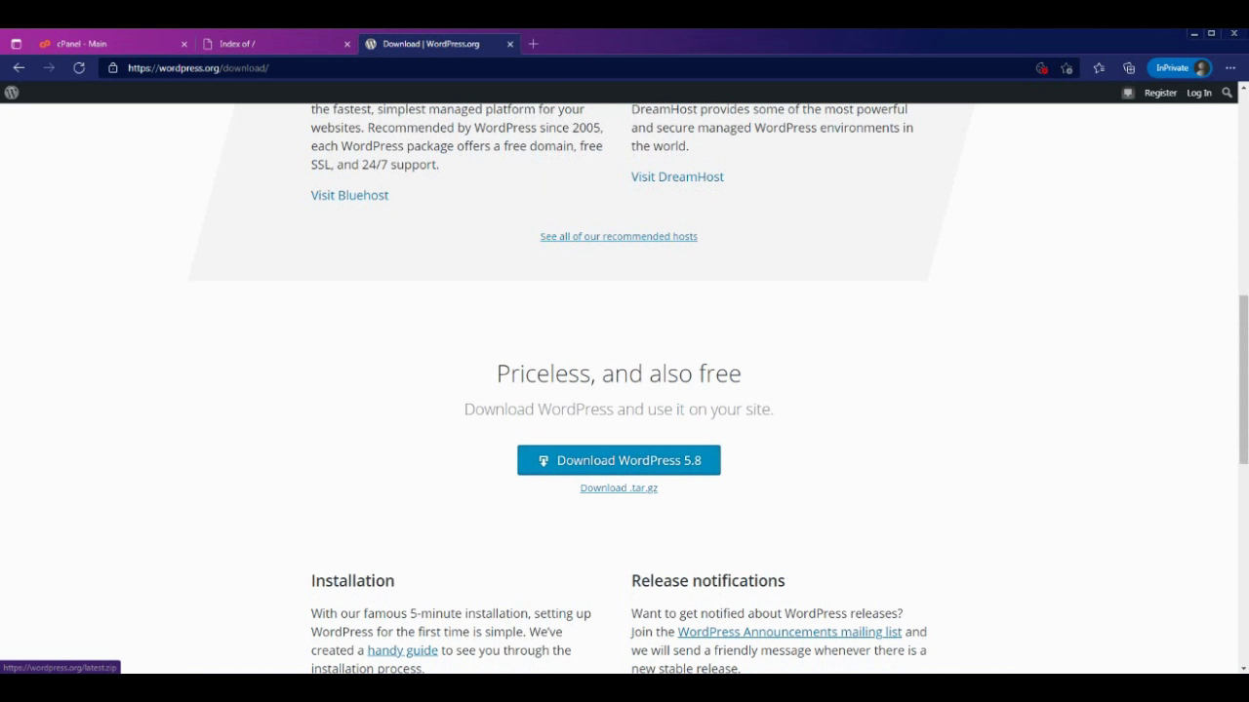Click the Download WordPress 5.8 button
The height and width of the screenshot is (702, 1249).
pos(619,460)
